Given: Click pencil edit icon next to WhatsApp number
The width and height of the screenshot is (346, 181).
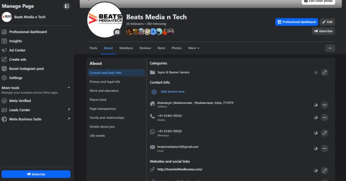Looking at the screenshot, I should coord(324,133).
